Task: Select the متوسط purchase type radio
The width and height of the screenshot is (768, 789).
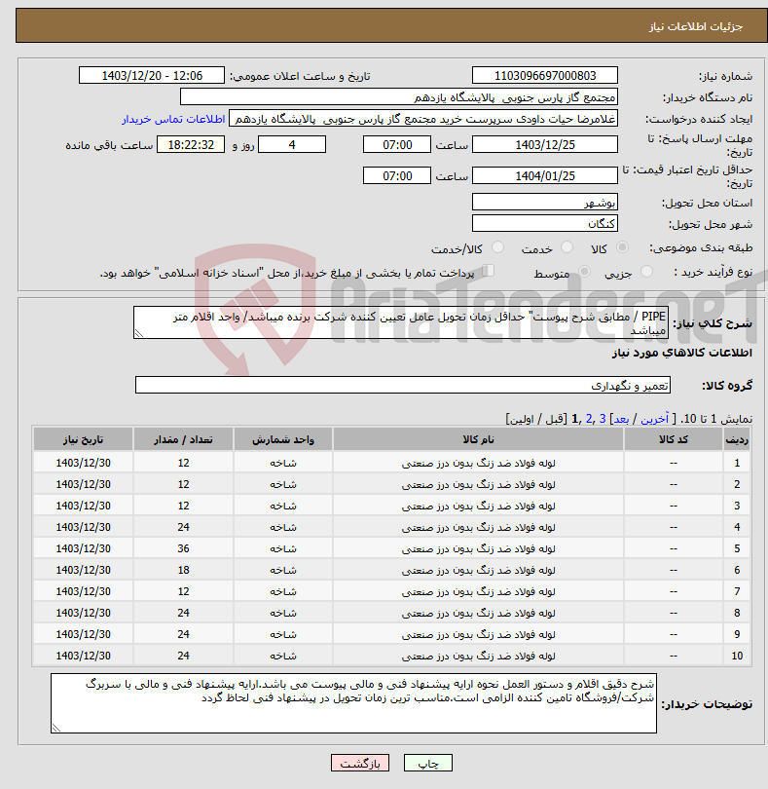Action: pyautogui.click(x=584, y=272)
